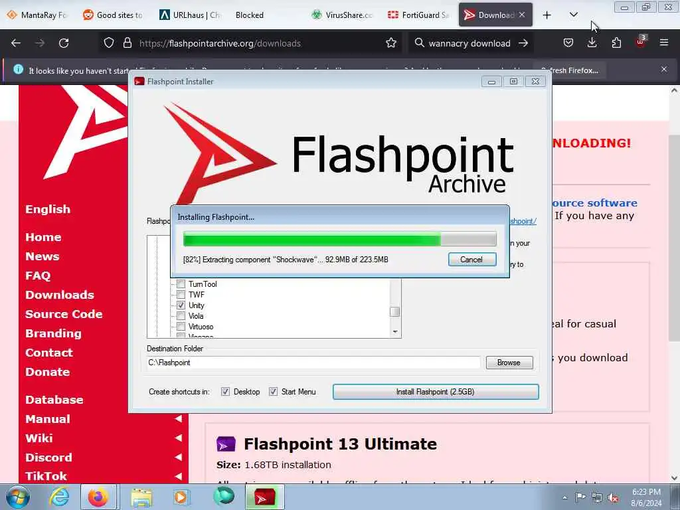Check the Virtuoso component checkbox
This screenshot has width=680, height=510.
coord(181,327)
